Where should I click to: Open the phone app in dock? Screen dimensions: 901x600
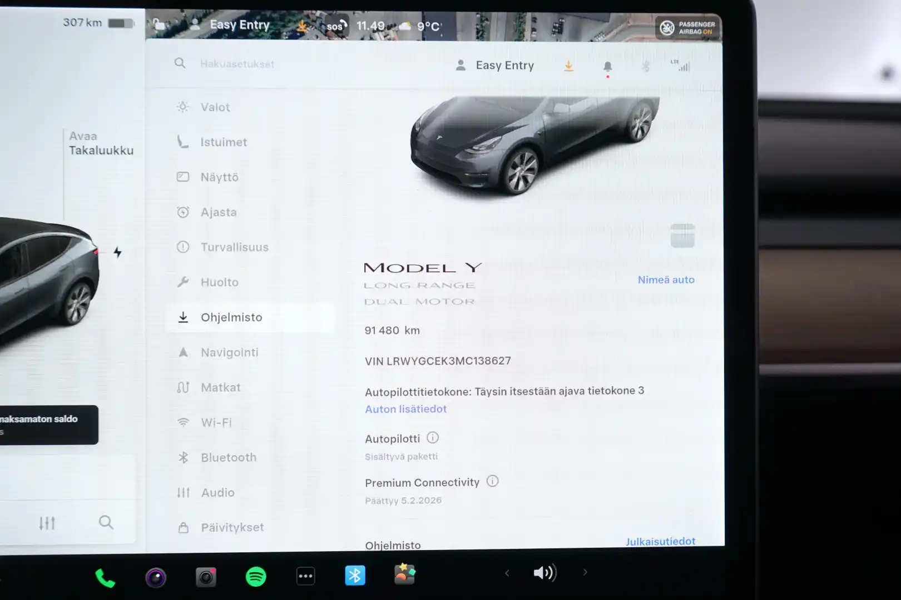[105, 578]
